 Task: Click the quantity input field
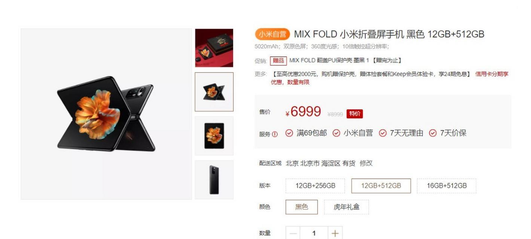point(314,233)
